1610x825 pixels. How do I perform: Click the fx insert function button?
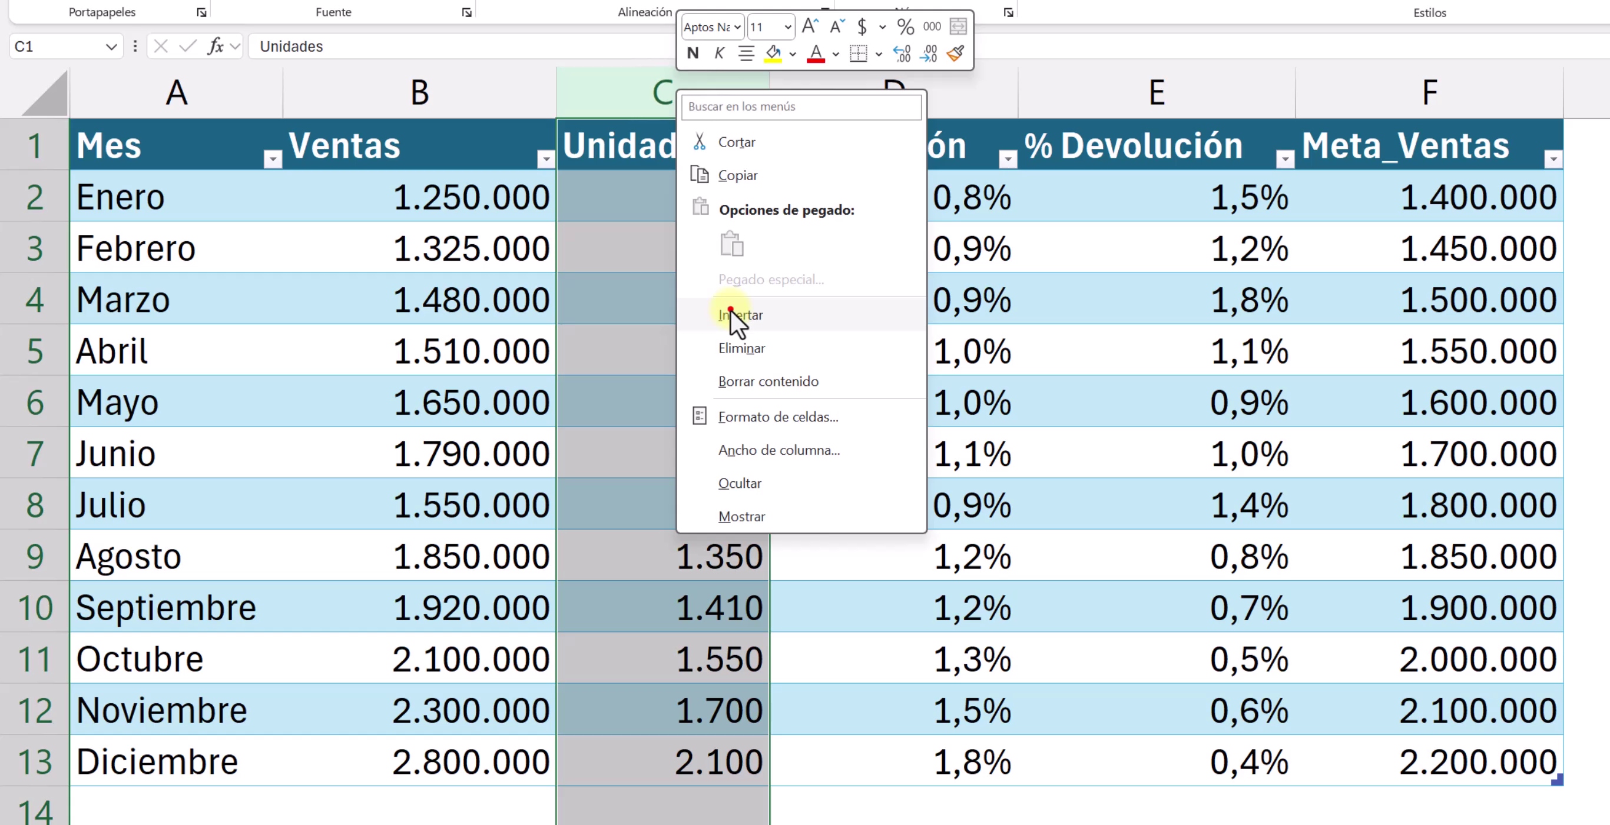[x=216, y=46]
